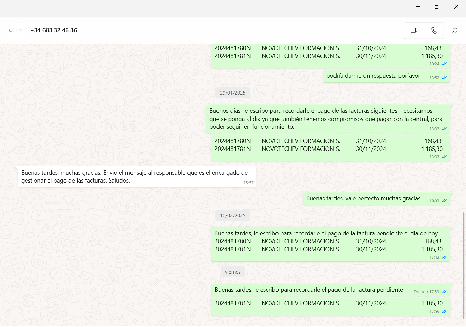Click the 'Editado 17:59' label

point(426,292)
